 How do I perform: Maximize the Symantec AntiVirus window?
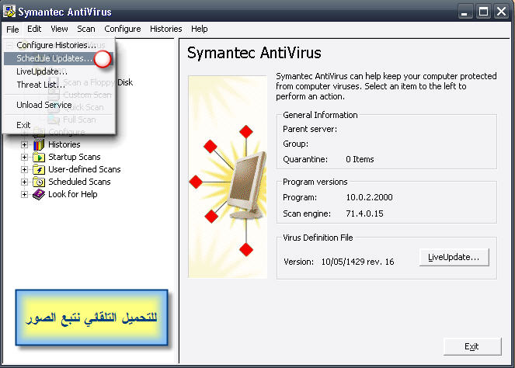coord(483,12)
